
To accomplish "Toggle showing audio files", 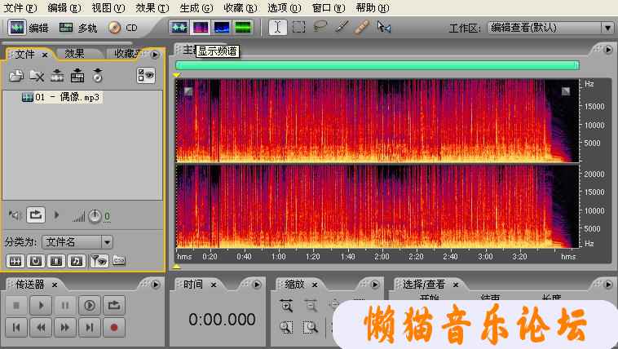I will tap(15, 261).
